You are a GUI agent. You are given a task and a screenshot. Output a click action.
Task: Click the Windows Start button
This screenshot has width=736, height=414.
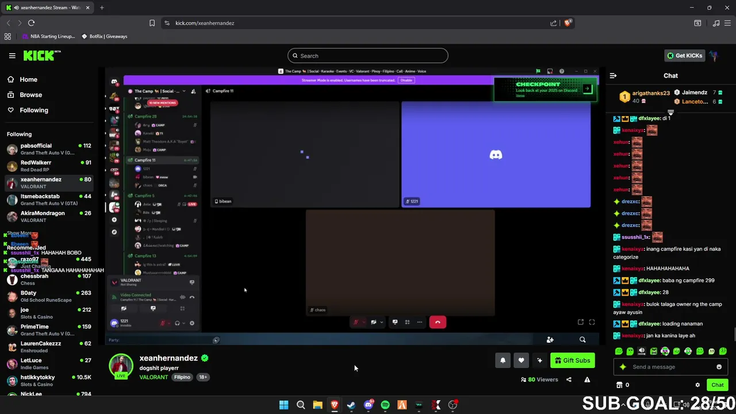point(283,405)
